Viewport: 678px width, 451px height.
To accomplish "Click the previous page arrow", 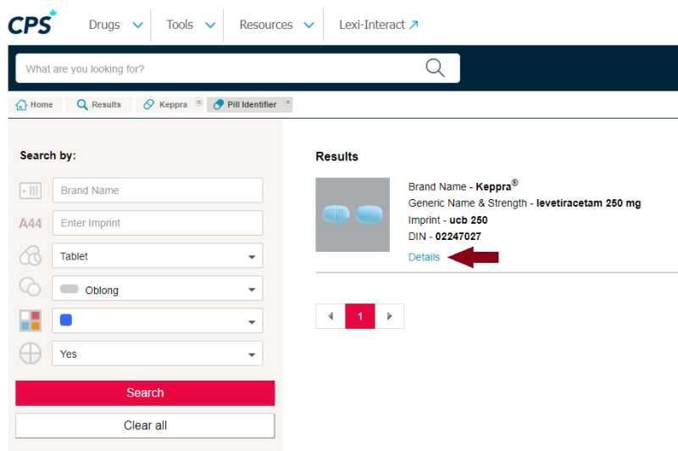I will click(x=331, y=316).
